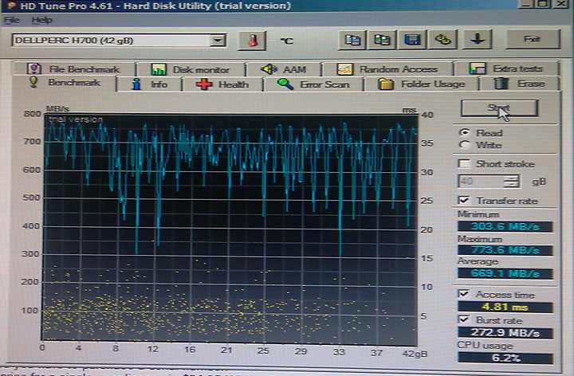Image resolution: width=574 pixels, height=376 pixels.
Task: Open the Health tab
Action: coord(222,84)
